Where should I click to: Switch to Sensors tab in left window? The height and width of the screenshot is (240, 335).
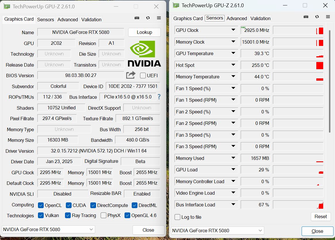[45, 20]
